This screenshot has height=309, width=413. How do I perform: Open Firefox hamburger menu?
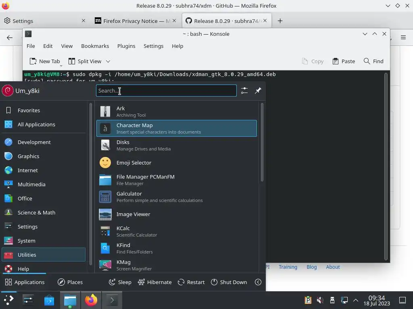(403, 37)
